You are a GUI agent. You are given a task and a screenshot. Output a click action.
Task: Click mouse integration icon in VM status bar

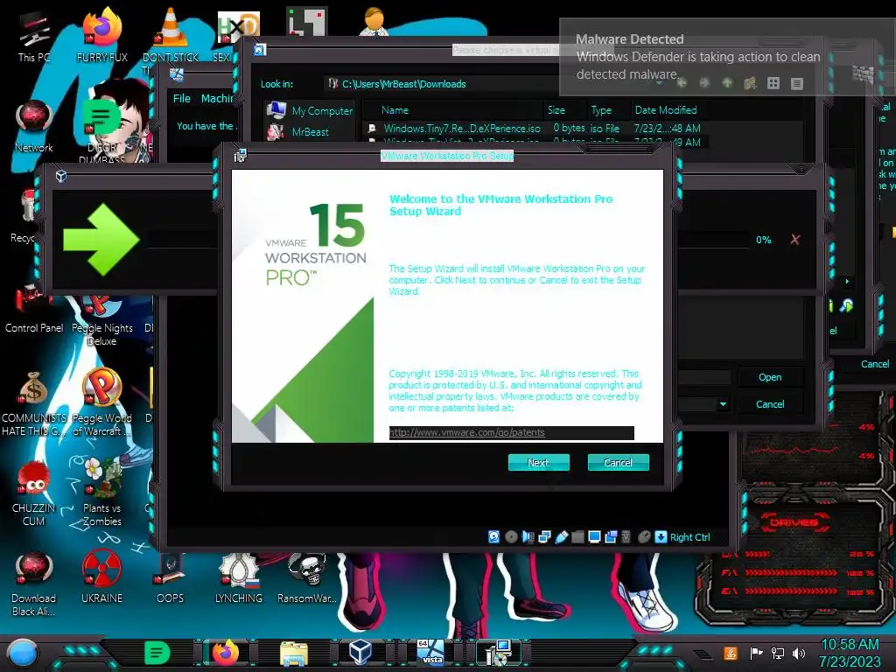(644, 536)
